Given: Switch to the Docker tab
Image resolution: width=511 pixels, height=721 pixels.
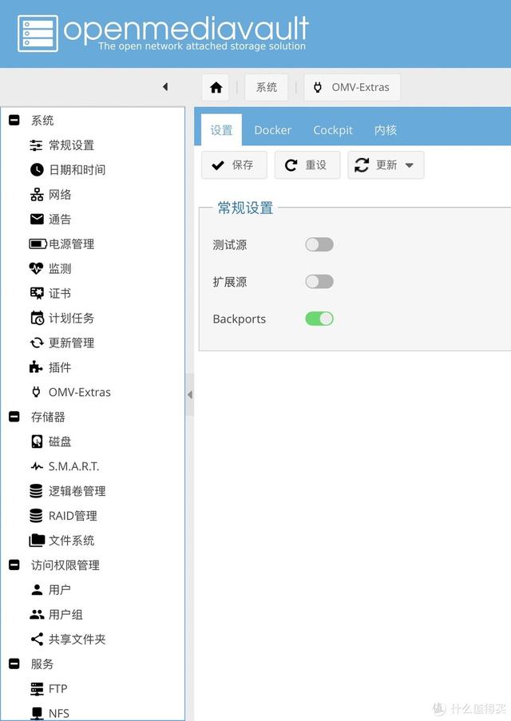Looking at the screenshot, I should point(273,130).
